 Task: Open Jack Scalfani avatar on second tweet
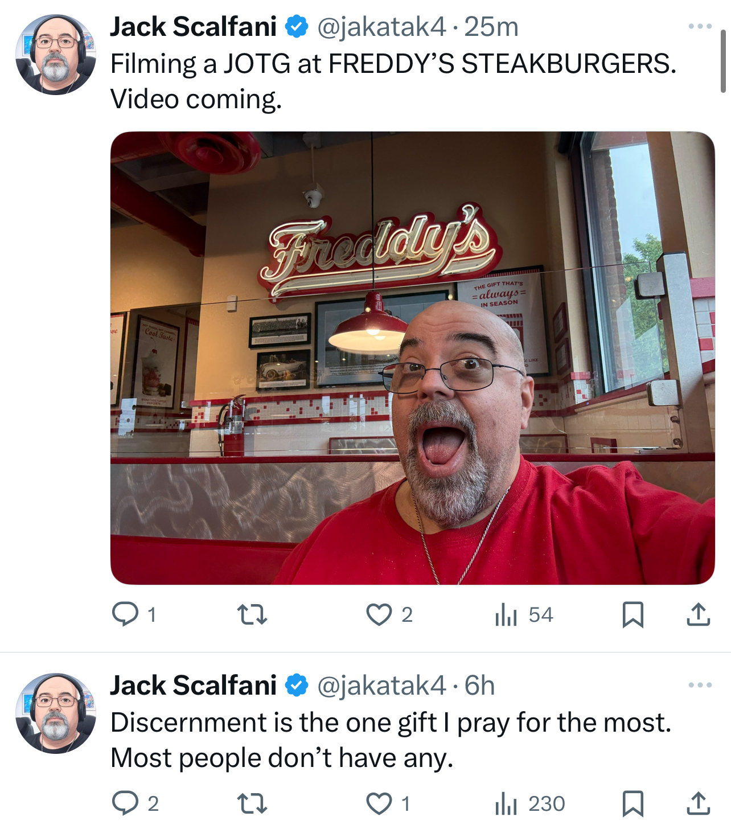point(56,713)
